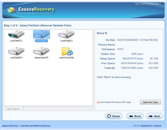Click the Lost Files and Partitions Recovery status text
The height and width of the screenshot is (130, 167).
pos(26,126)
